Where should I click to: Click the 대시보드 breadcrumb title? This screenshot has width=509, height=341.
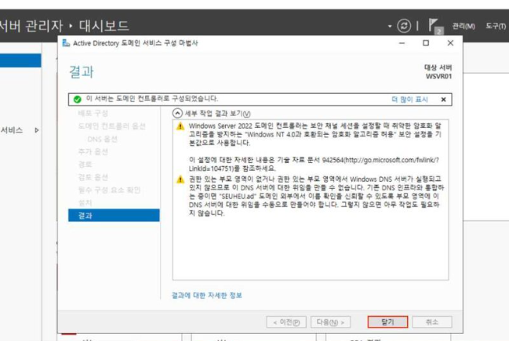point(104,26)
